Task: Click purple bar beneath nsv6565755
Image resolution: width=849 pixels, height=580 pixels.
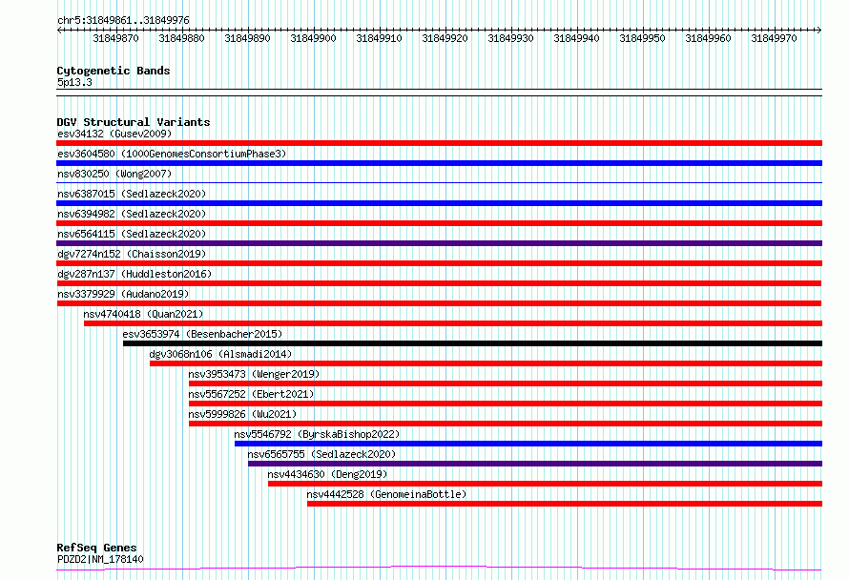Action: coord(535,464)
